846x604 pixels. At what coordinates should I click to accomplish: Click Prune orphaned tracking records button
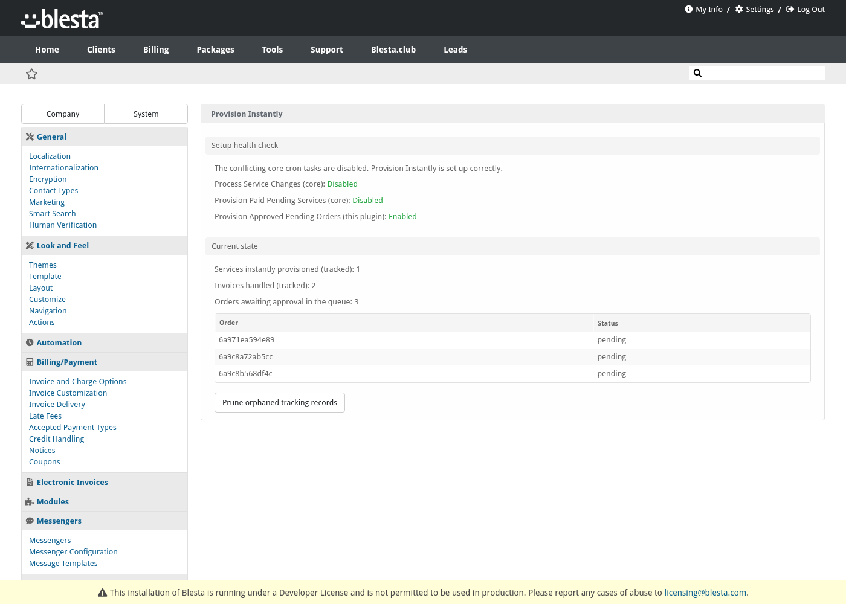[280, 402]
